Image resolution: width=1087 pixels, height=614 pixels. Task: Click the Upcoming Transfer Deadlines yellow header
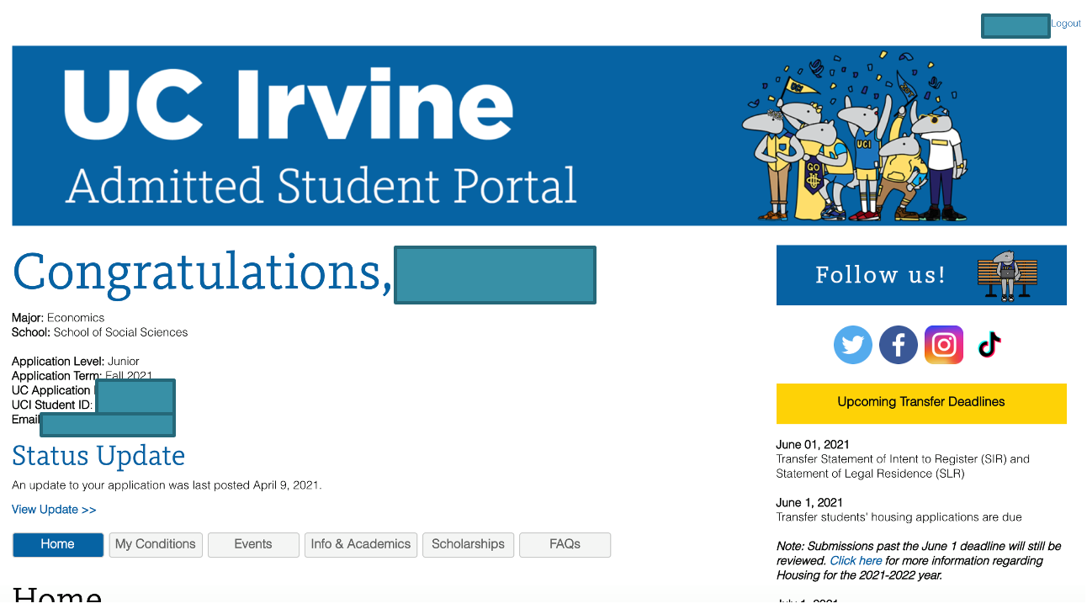click(921, 403)
